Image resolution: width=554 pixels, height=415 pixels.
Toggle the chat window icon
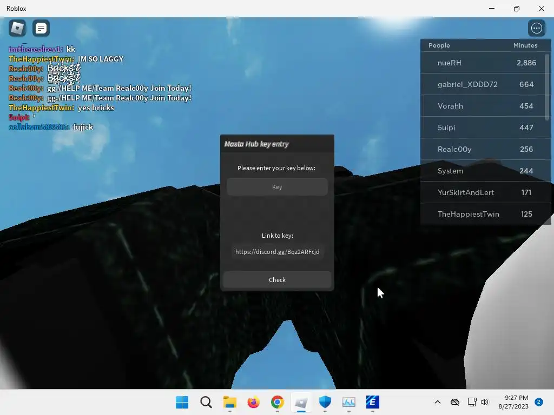point(41,28)
